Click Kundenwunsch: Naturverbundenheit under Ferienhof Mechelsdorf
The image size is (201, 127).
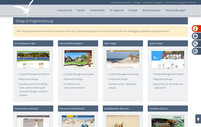tap(74, 86)
